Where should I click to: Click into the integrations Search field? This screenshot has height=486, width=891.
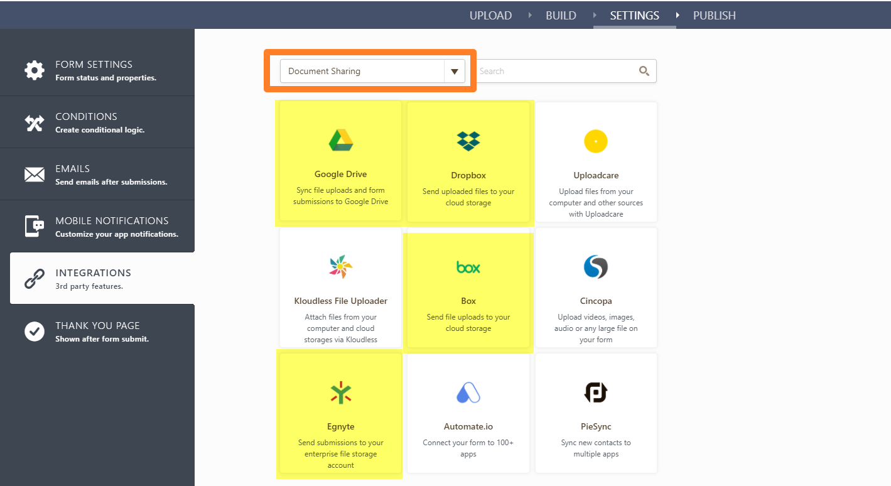(556, 72)
